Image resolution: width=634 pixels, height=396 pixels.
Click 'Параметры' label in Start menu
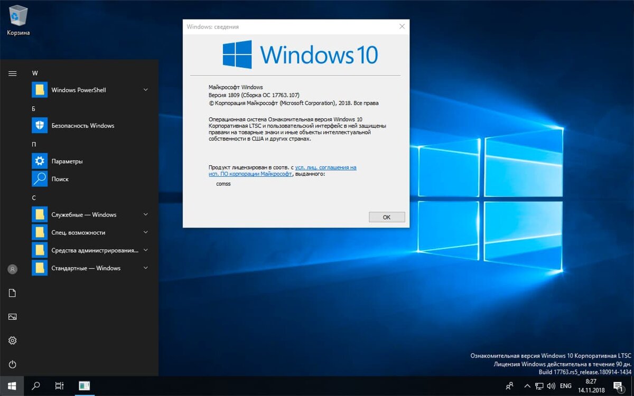coord(67,161)
